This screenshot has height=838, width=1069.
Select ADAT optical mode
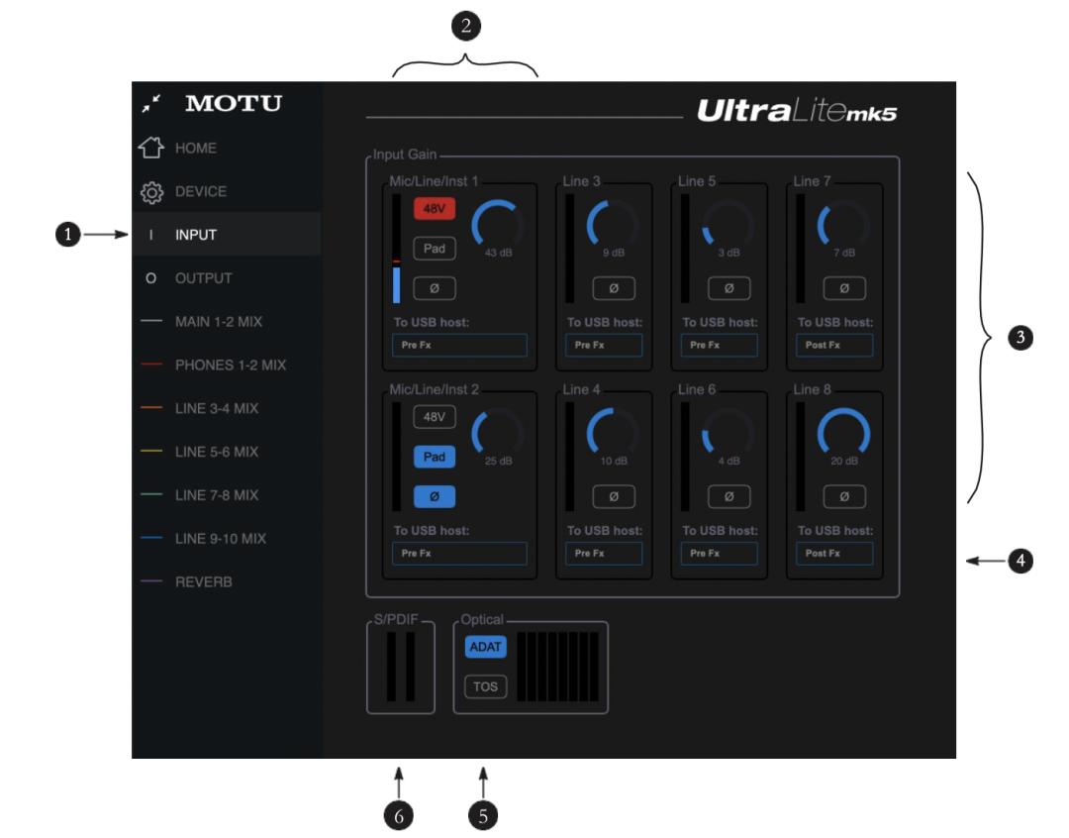485,646
